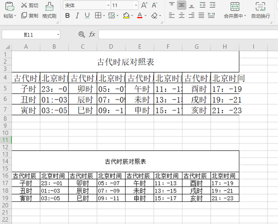
Task: Apply the yellow fill color
Action: (x=126, y=16)
